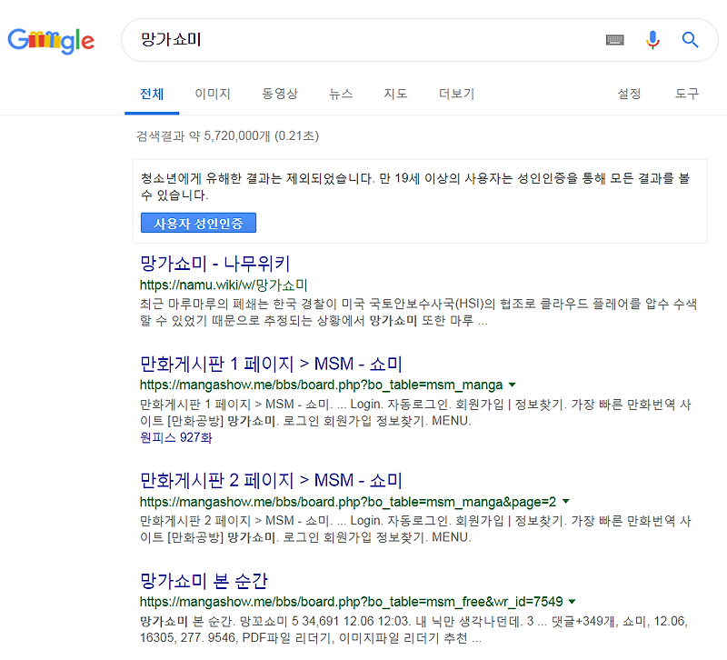Image resolution: width=727 pixels, height=660 pixels.
Task: Click the msm_manga&page=2 URL text
Action: pyautogui.click(x=348, y=502)
